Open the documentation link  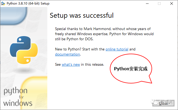pos(67,54)
